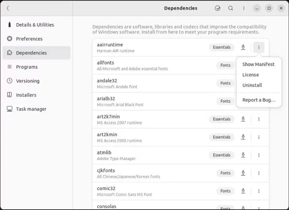The image size is (289, 210).
Task: Download the art2k7min dependency
Action: [x=243, y=119]
